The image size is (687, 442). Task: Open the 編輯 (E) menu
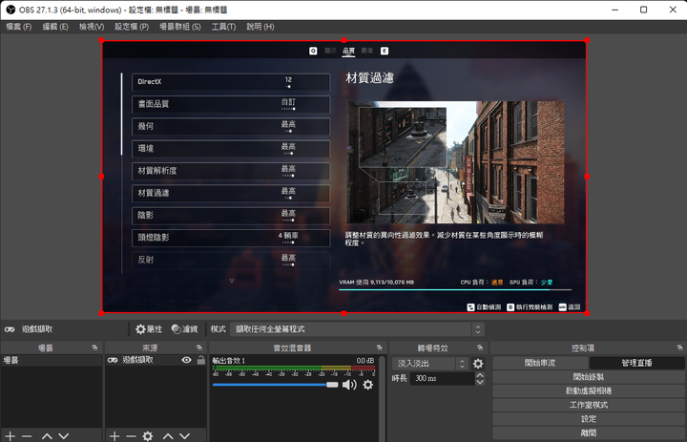coord(55,27)
